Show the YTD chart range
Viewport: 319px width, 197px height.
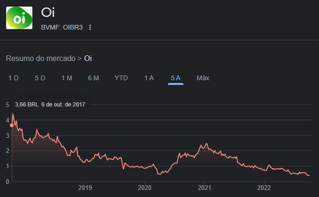tap(121, 78)
